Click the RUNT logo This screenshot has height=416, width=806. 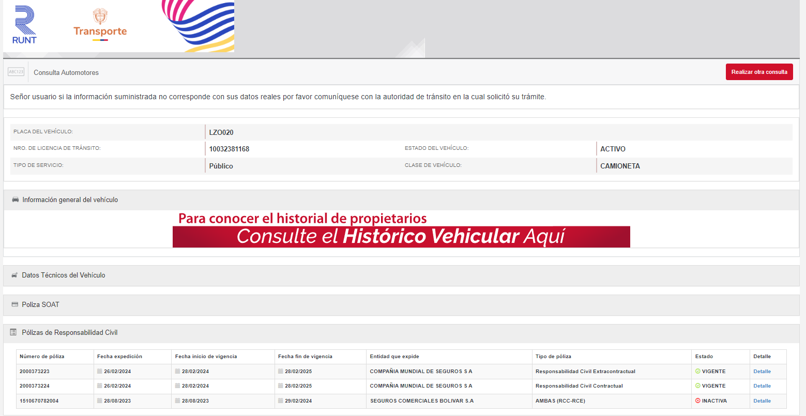pos(24,25)
